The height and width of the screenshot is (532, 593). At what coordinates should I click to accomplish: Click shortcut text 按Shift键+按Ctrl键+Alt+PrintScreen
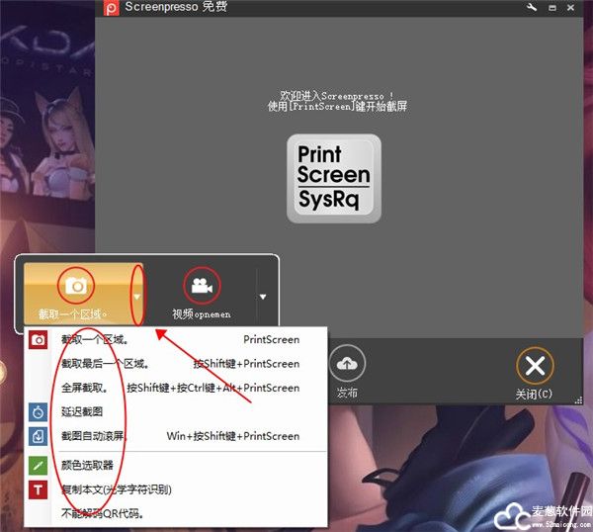tap(213, 388)
